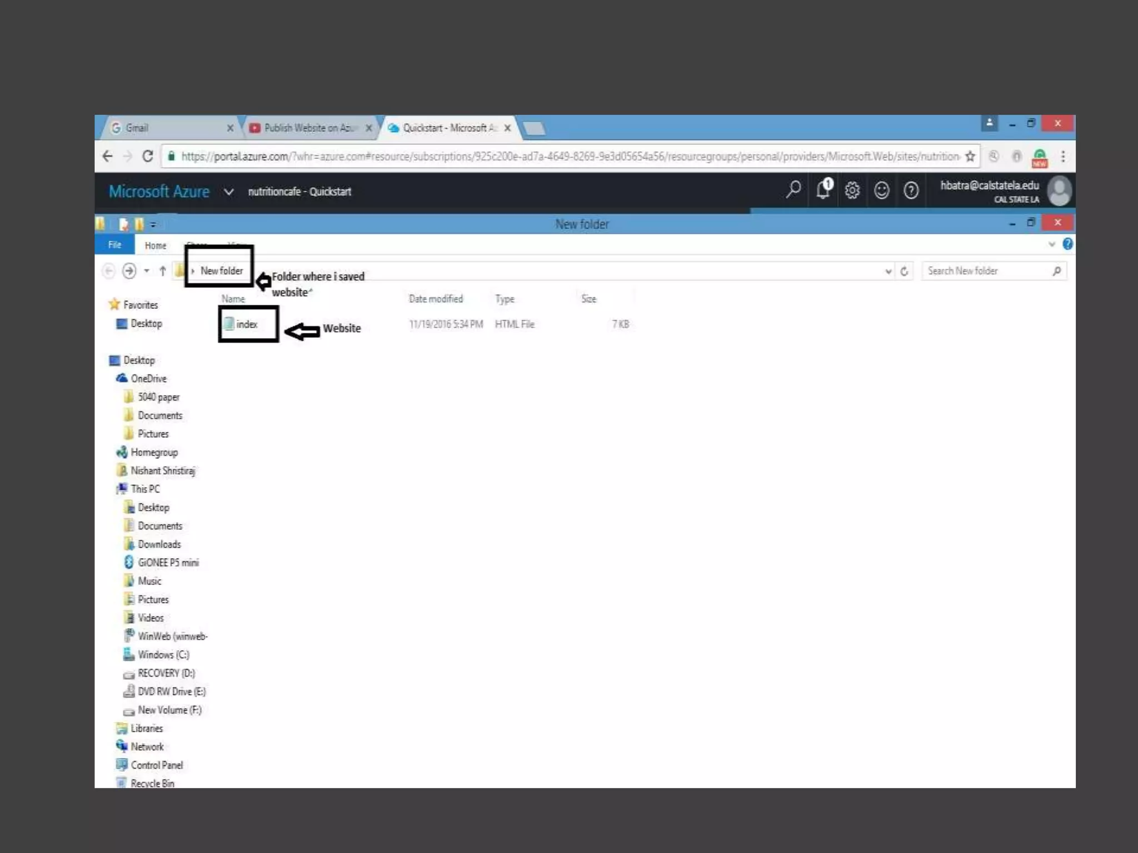Expand the Microsoft Azure menu chevron
Viewport: 1138px width, 853px height.
pyautogui.click(x=228, y=192)
